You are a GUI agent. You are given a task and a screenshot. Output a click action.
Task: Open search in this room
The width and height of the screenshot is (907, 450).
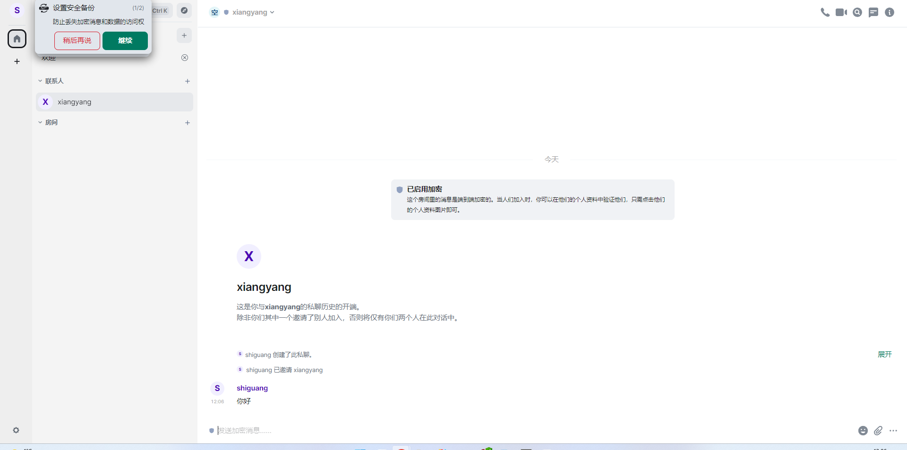[857, 12]
